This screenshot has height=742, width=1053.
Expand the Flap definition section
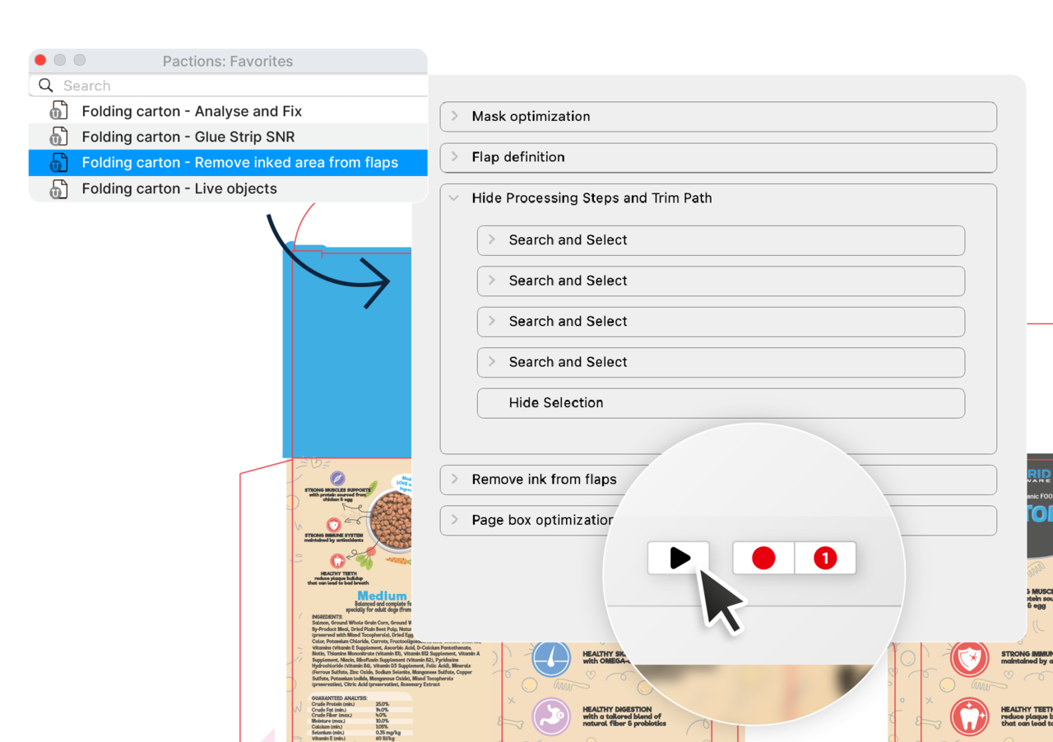pos(455,157)
